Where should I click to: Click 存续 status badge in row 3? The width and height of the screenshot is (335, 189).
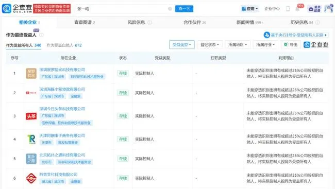[123, 116]
